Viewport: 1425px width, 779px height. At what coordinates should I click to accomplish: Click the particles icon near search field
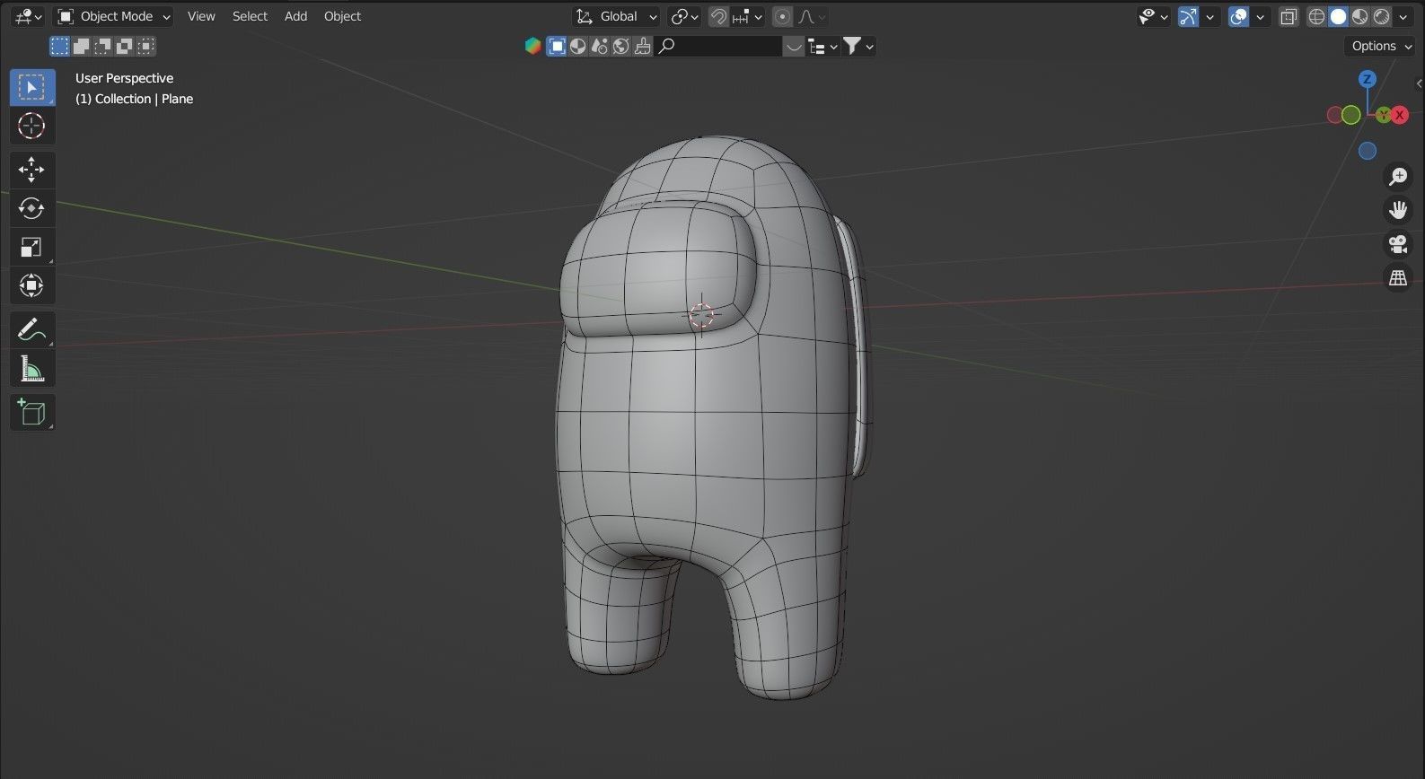click(600, 46)
